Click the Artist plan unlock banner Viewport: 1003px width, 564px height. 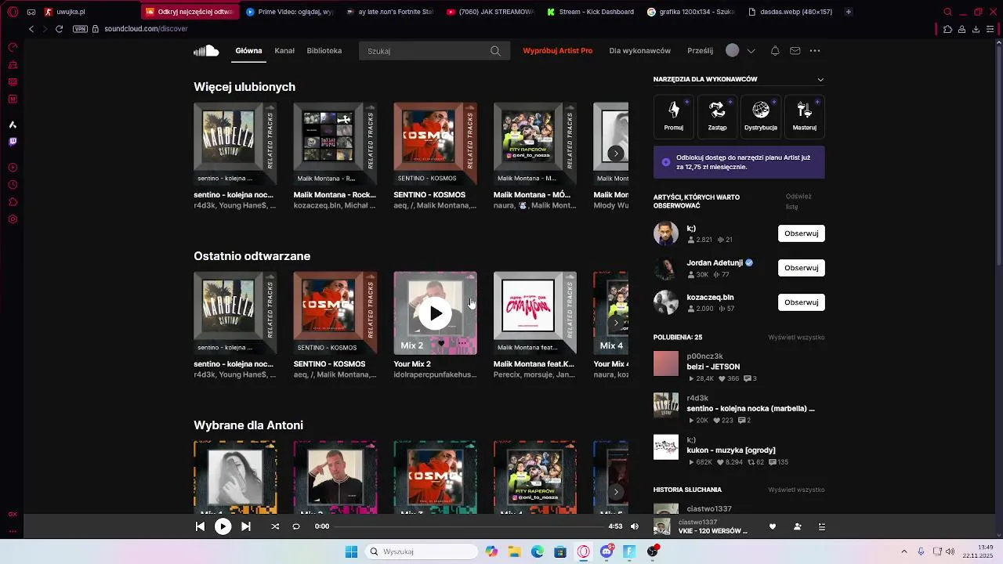[739, 162]
